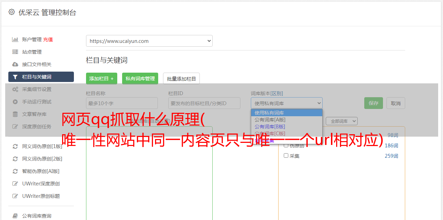Tick the 采集 checkbox
The width and height of the screenshot is (443, 220).
[286, 156]
